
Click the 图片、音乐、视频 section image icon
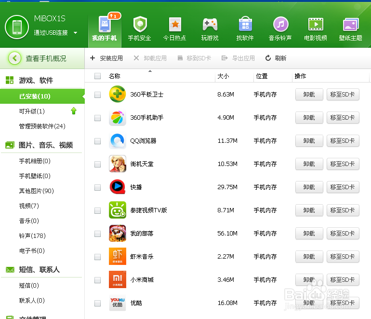(x=10, y=145)
